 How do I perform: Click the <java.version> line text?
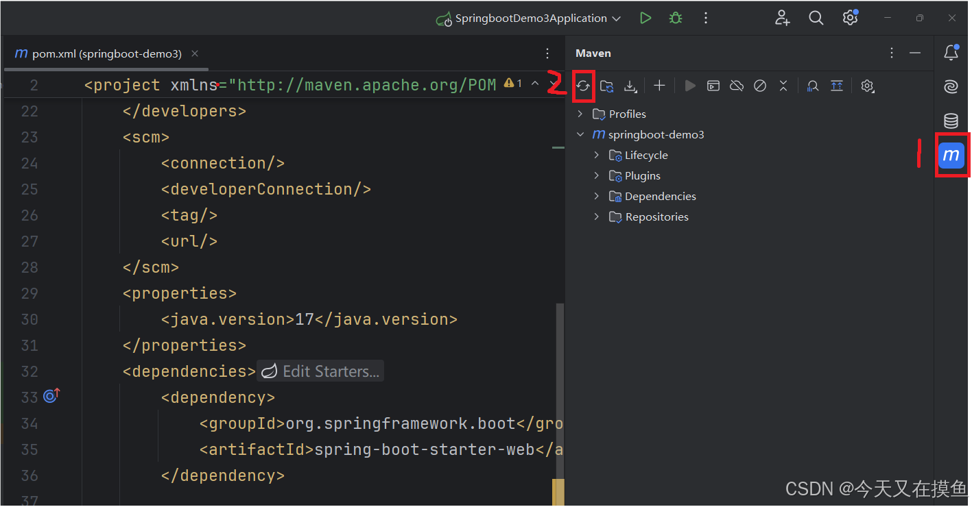tap(309, 319)
